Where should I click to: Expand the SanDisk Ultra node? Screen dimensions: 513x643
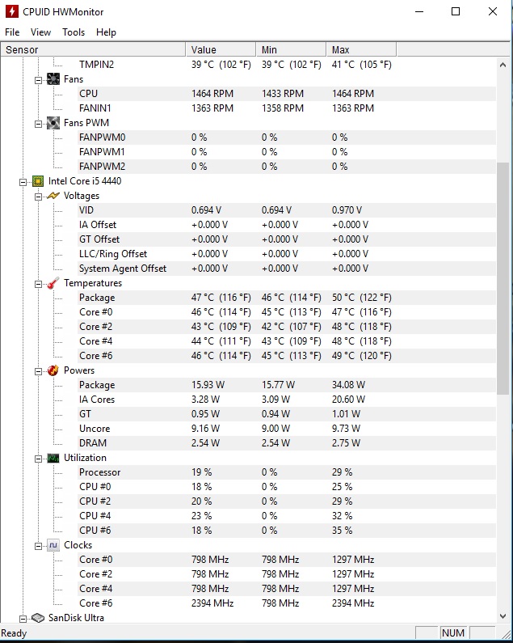(23, 618)
